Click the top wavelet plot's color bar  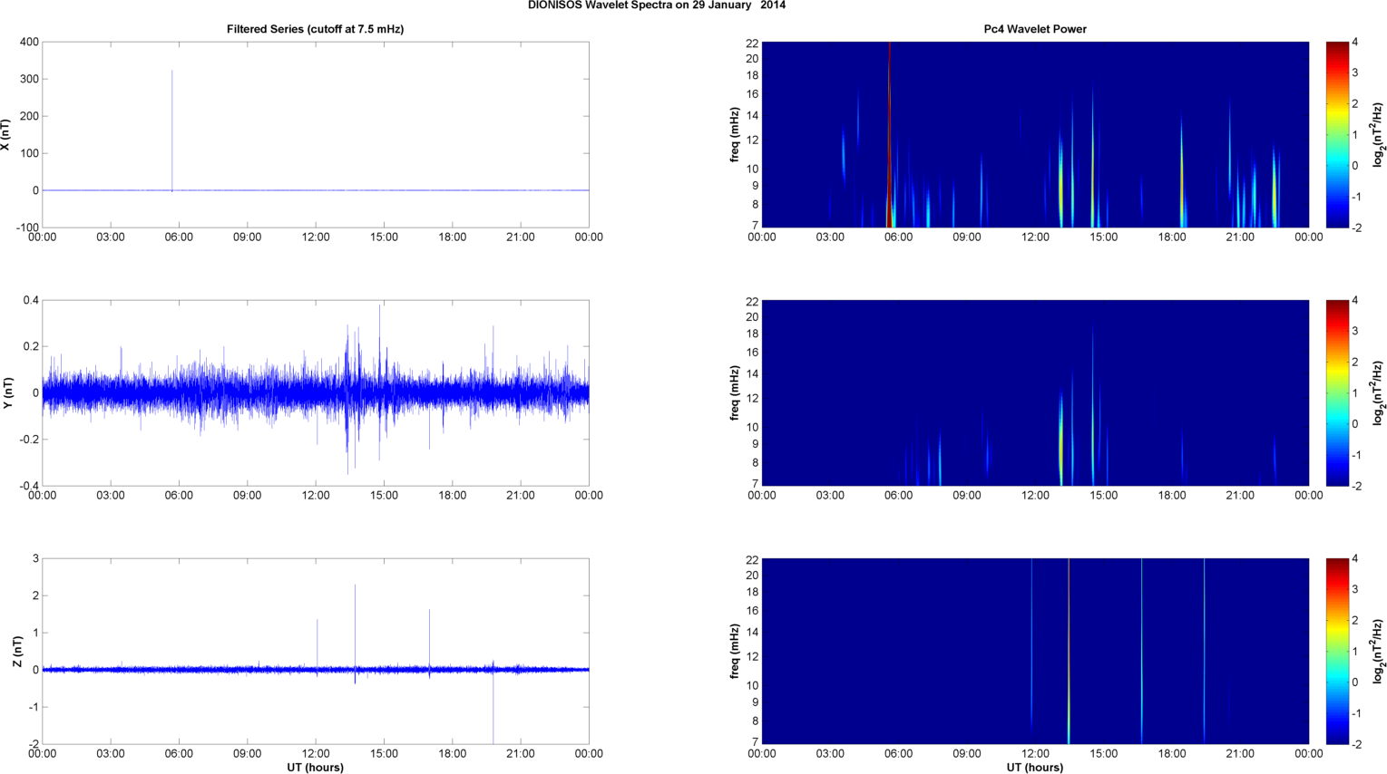(1336, 134)
